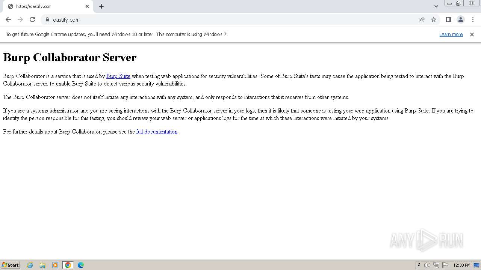This screenshot has width=481, height=270.
Task: Show hidden system tray icons
Action: tap(419, 265)
